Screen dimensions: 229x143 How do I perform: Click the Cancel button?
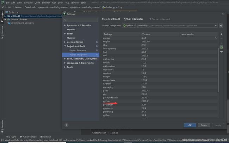204,125
